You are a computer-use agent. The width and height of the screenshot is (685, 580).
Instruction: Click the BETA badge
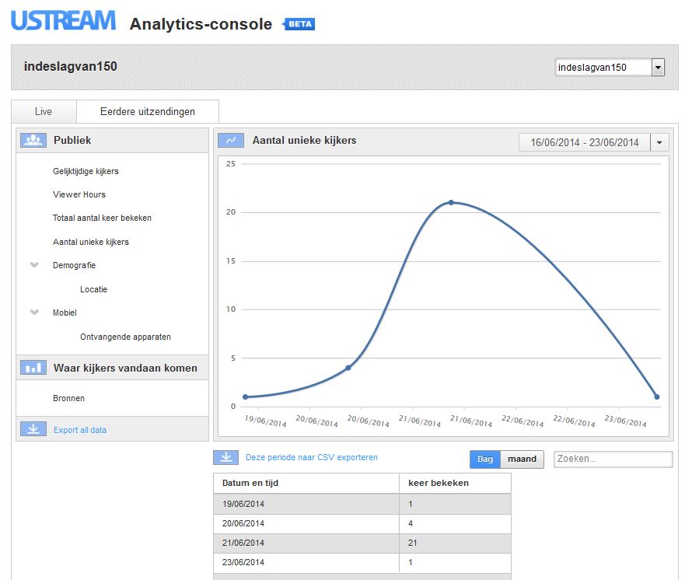(x=299, y=24)
